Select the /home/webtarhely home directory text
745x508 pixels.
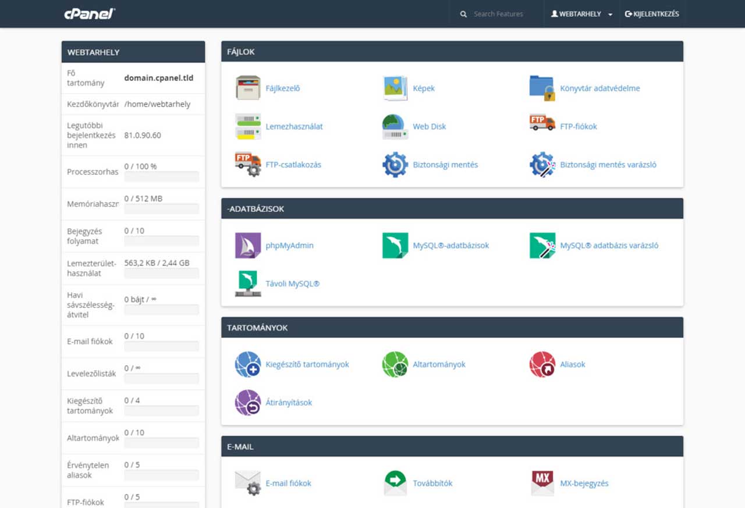[x=157, y=104]
